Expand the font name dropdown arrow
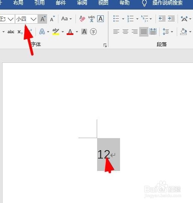193x203 pixels. click(x=10, y=19)
